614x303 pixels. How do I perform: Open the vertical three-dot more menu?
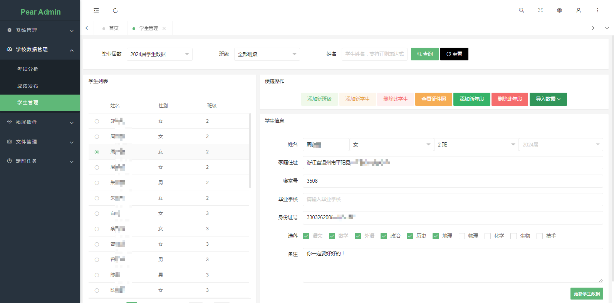coord(597,10)
